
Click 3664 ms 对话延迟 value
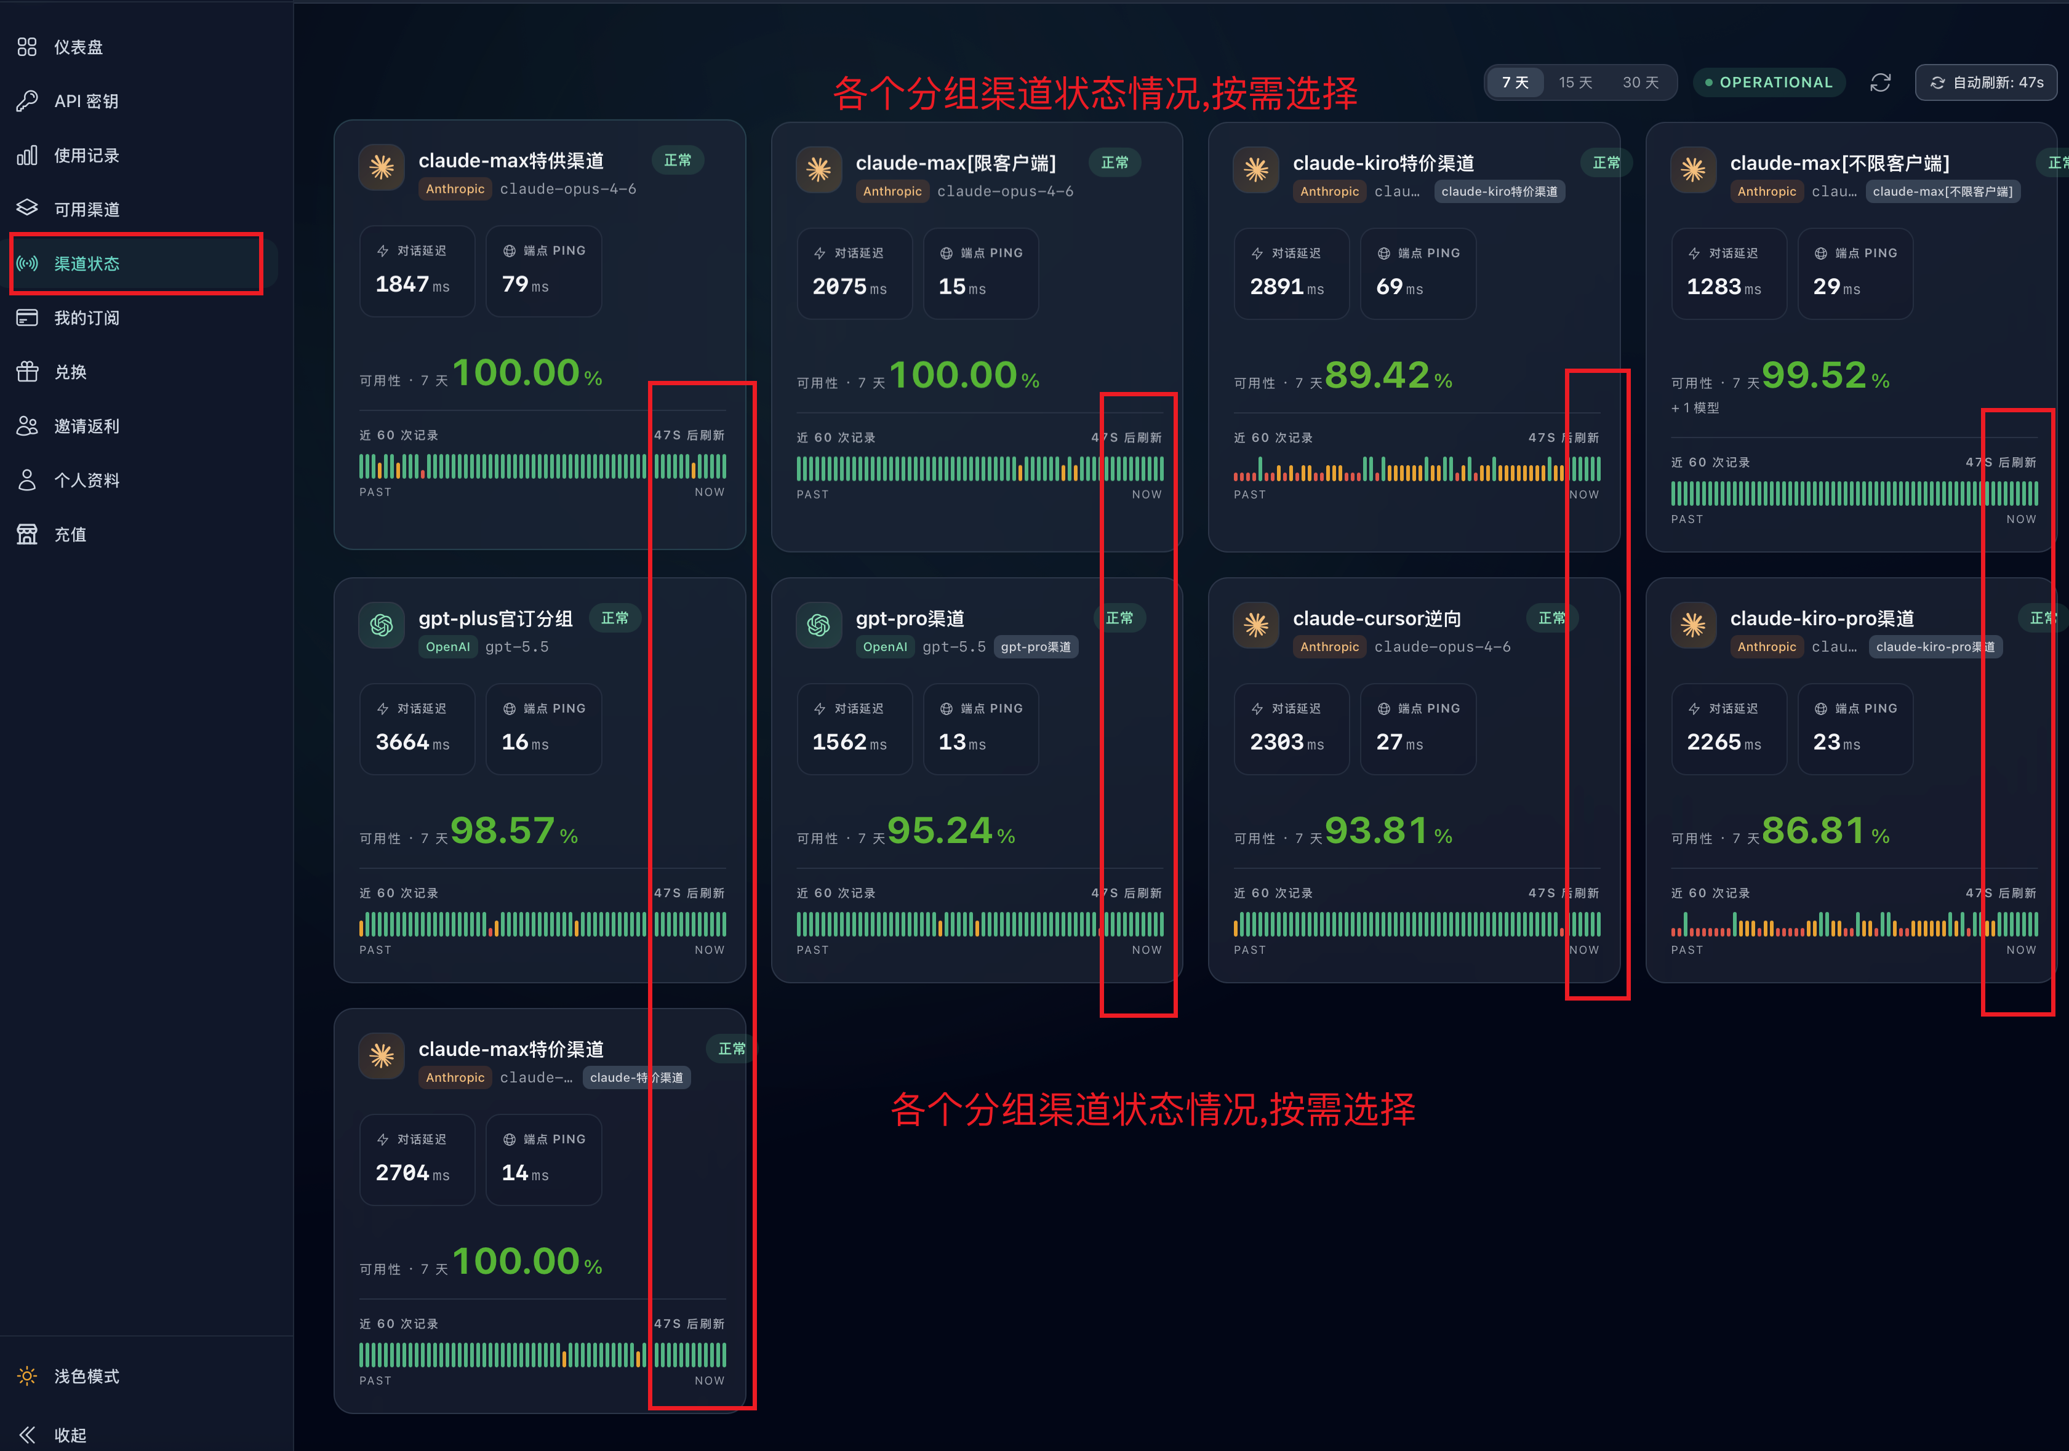[x=412, y=741]
